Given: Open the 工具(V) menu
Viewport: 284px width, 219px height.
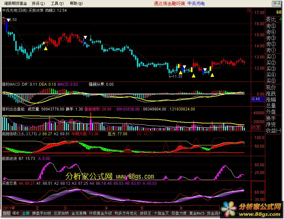Looking at the screenshot, I should (x=57, y=3).
